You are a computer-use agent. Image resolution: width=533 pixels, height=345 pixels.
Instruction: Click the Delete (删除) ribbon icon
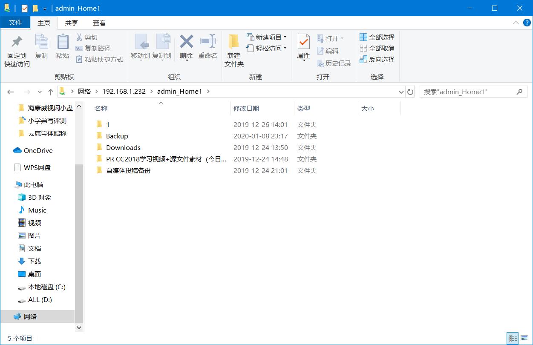click(x=186, y=47)
